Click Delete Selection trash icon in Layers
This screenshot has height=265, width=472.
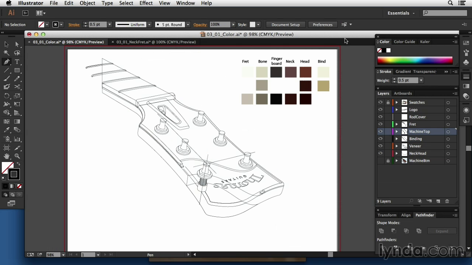coord(447,201)
